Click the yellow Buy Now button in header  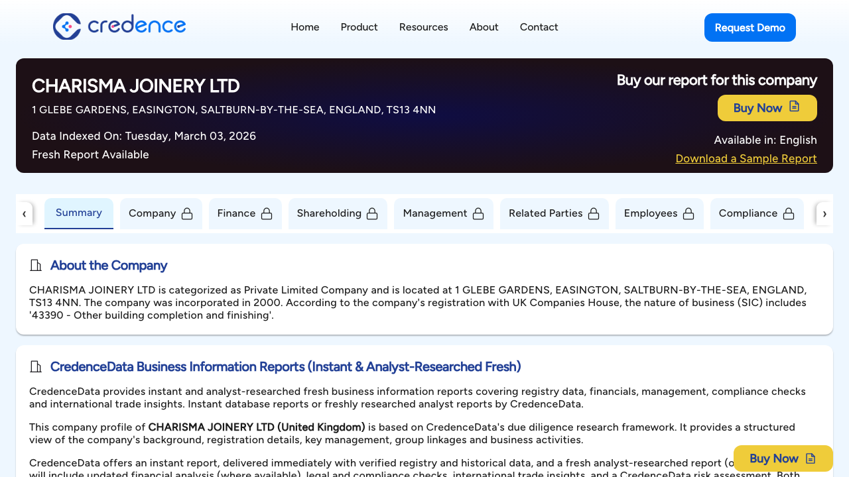tap(767, 107)
